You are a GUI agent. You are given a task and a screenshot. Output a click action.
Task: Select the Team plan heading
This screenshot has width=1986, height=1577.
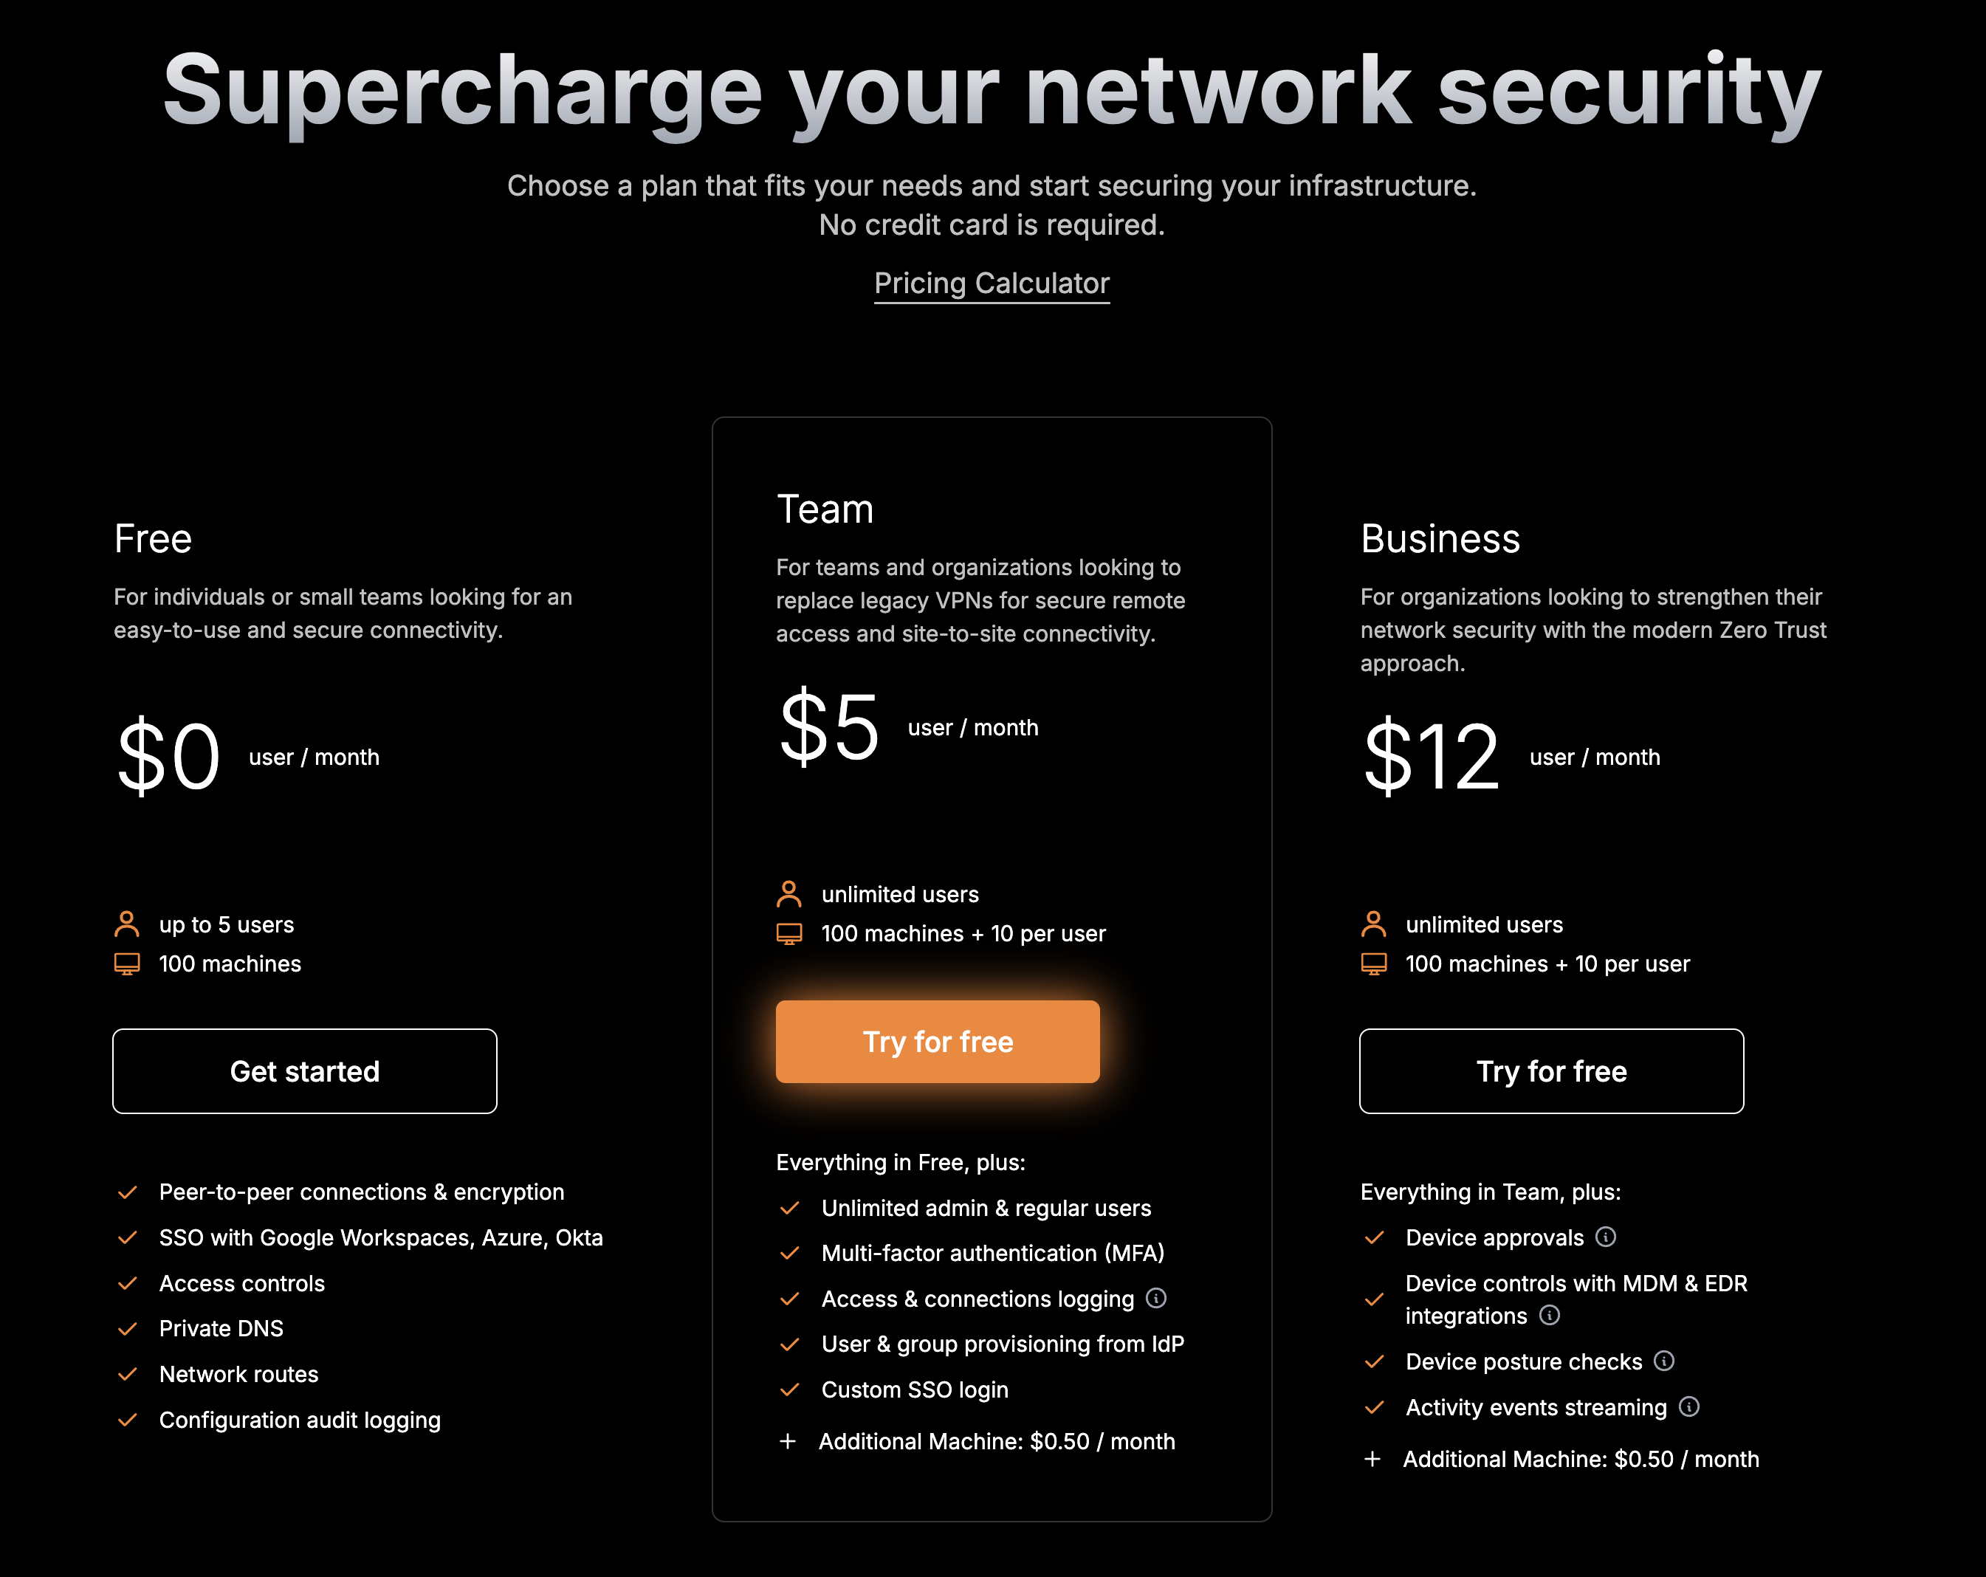[x=825, y=509]
